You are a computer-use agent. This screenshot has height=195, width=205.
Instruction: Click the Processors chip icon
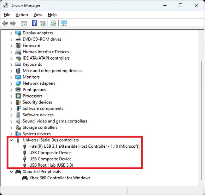point(18,96)
